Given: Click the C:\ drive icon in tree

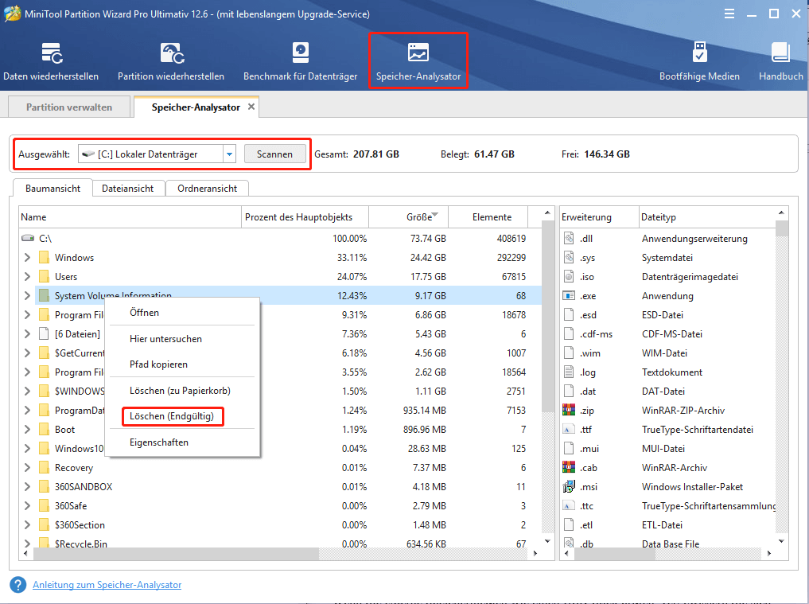Looking at the screenshot, I should 28,238.
